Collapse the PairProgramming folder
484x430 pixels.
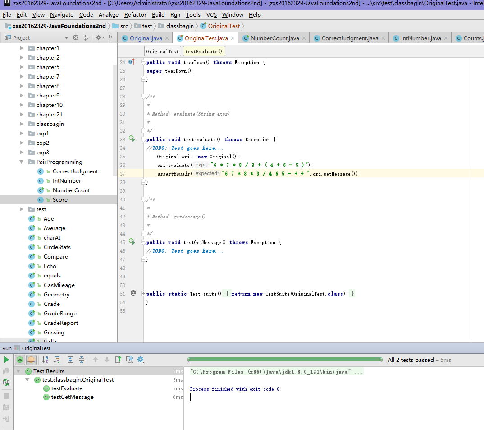(21, 162)
